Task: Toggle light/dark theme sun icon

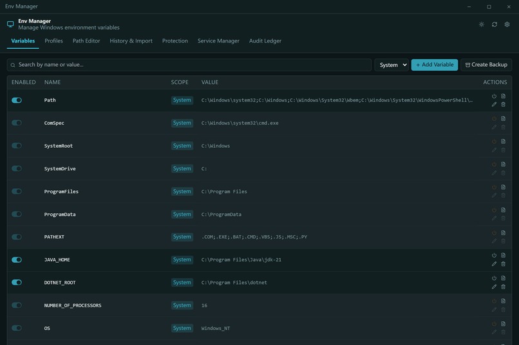Action: tap(481, 24)
